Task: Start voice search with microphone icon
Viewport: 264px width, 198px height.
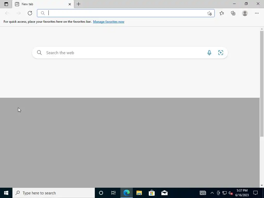Action: (209, 53)
